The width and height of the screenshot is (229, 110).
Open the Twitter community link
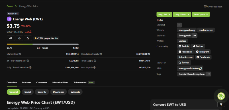pyautogui.click(x=198, y=46)
